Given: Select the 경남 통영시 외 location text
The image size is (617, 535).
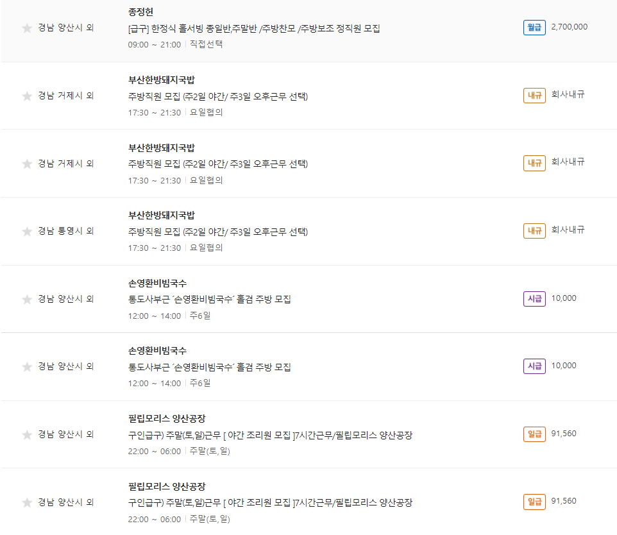Looking at the screenshot, I should tap(65, 231).
